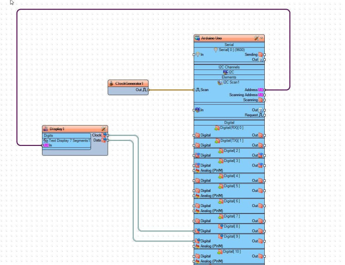Select the ClockGenerator1 title text
Viewport: 345px width, 265px height.
pyautogui.click(x=129, y=83)
